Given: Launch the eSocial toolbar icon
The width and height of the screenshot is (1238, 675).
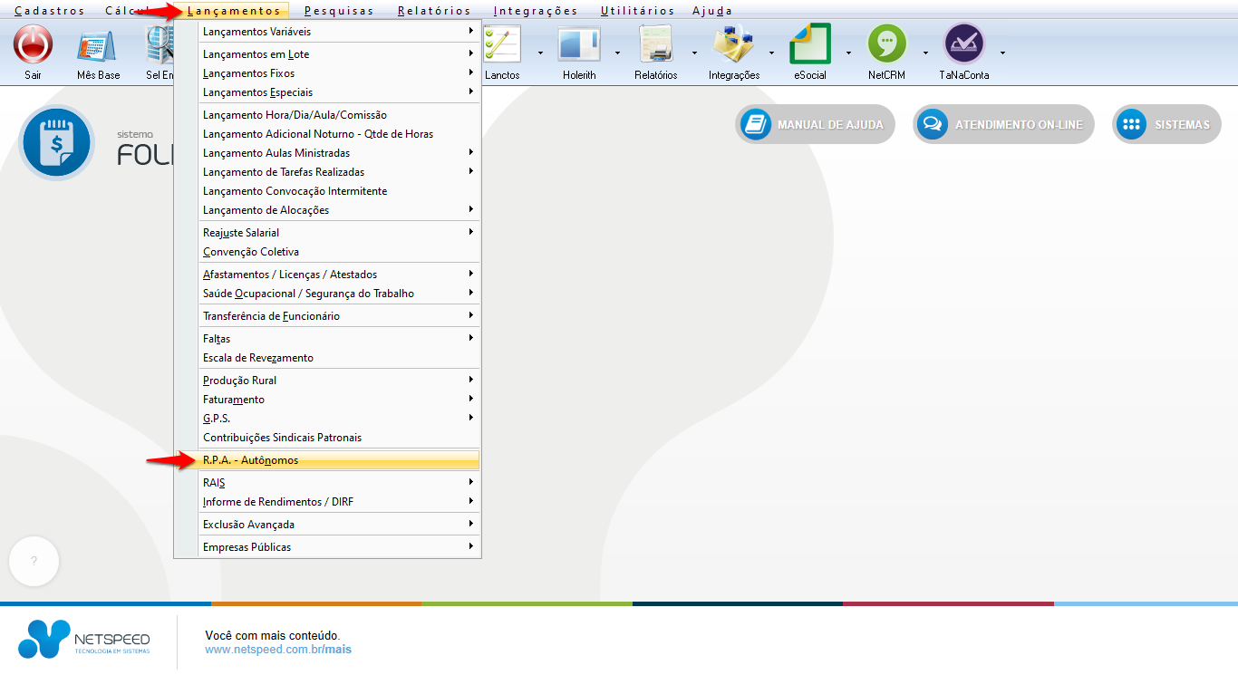Looking at the screenshot, I should click(x=809, y=44).
